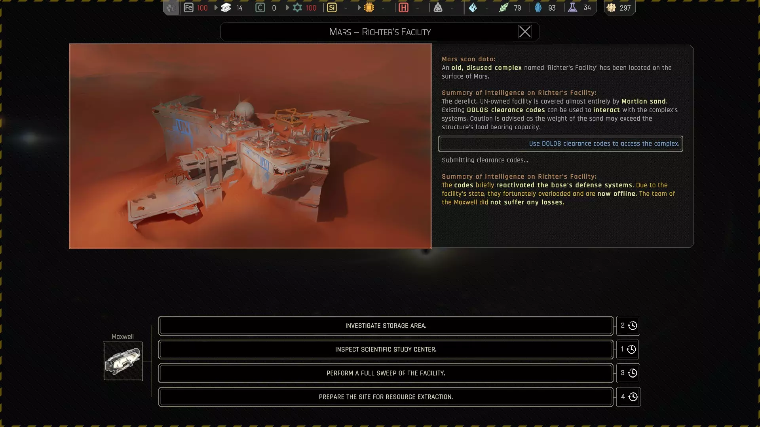The image size is (760, 427).
Task: Pick Perform a Full Sweep of the Facility
Action: pos(386,373)
